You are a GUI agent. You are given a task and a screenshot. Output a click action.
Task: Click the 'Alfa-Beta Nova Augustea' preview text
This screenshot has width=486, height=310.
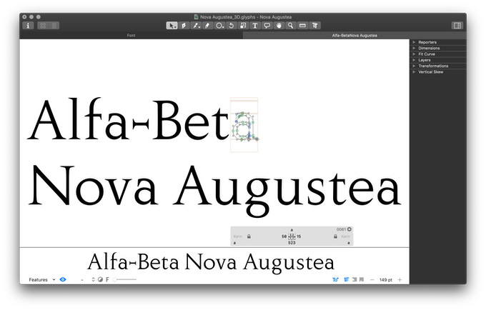coord(211,262)
